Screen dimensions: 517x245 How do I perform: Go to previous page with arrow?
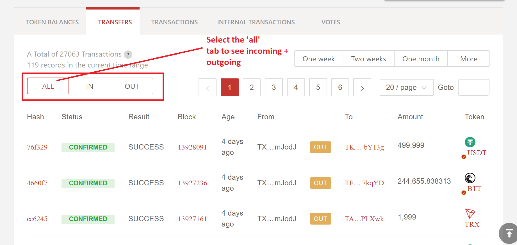click(207, 88)
